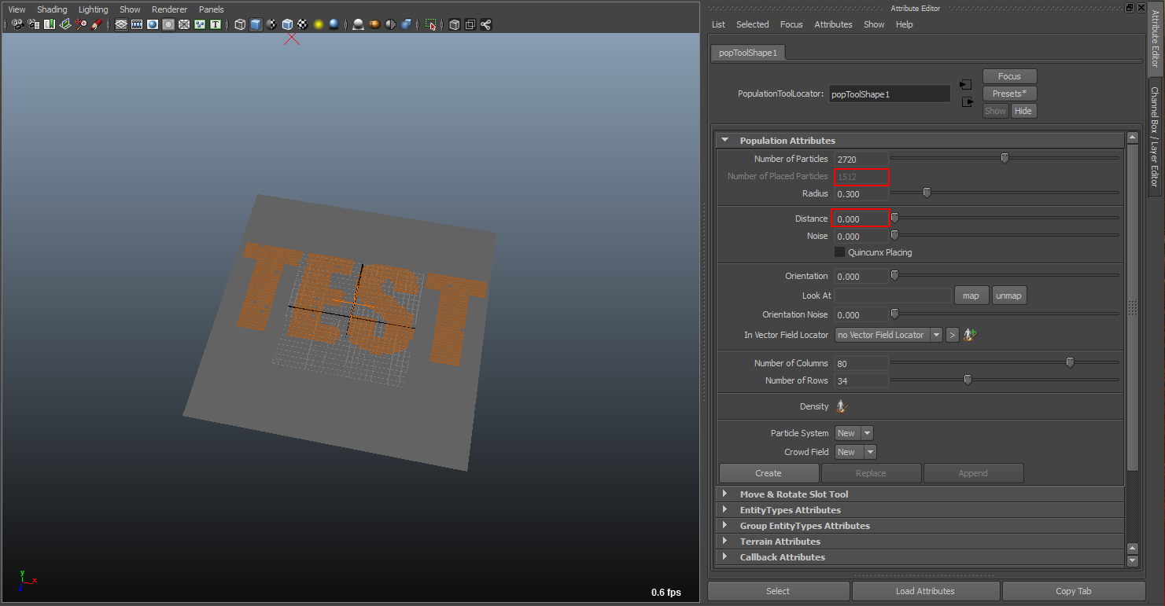Image resolution: width=1165 pixels, height=606 pixels.
Task: Click the Number of Columns slider handle
Action: [x=1070, y=362]
